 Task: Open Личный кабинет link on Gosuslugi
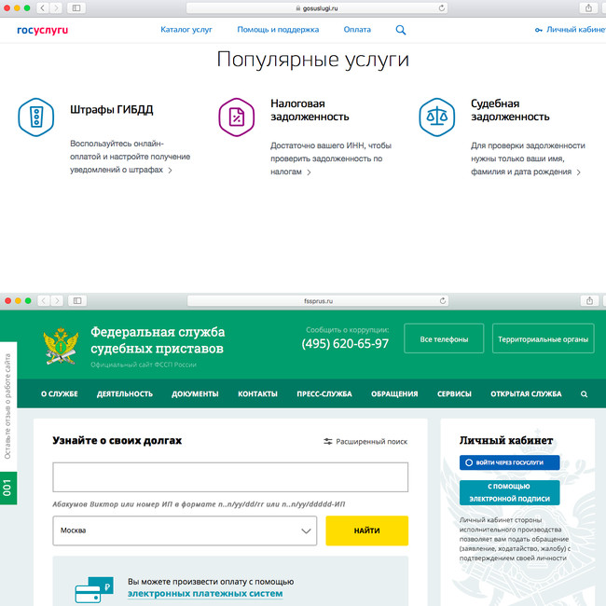[x=570, y=30]
